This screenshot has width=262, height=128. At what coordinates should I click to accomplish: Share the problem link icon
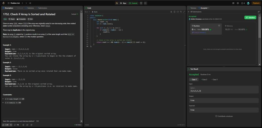(x=27, y=125)
